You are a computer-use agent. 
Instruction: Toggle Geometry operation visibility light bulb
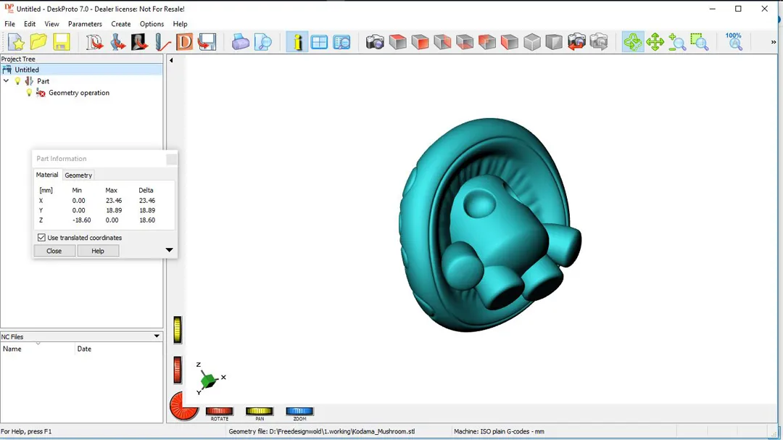(x=29, y=93)
